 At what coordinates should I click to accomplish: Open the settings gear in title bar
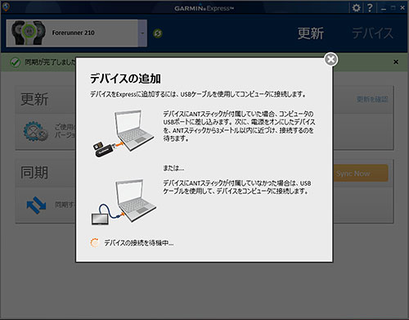pyautogui.click(x=356, y=8)
